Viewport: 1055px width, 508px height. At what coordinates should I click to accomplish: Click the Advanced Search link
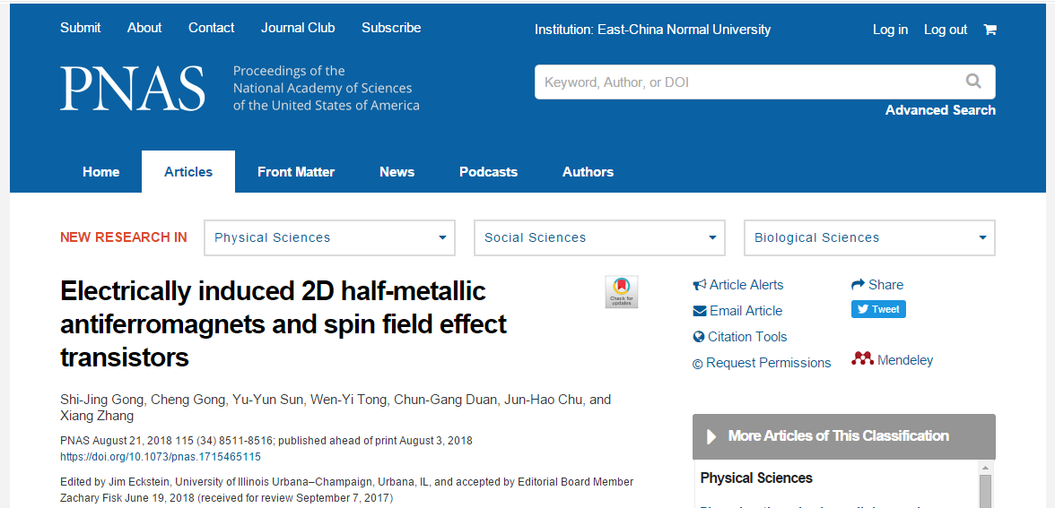(940, 110)
